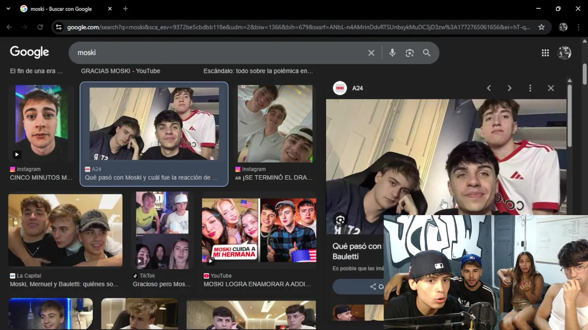The width and height of the screenshot is (588, 330).
Task: Click the preview panel scrollbar
Action: (x=570, y=115)
